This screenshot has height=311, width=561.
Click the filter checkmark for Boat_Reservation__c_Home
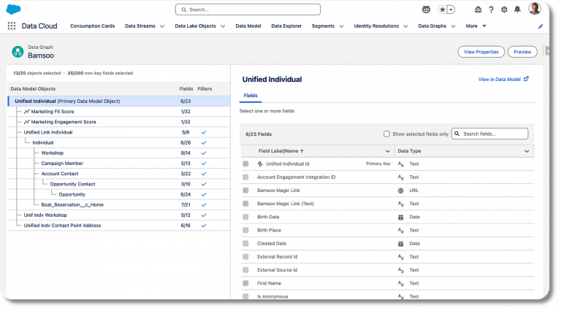pos(204,205)
